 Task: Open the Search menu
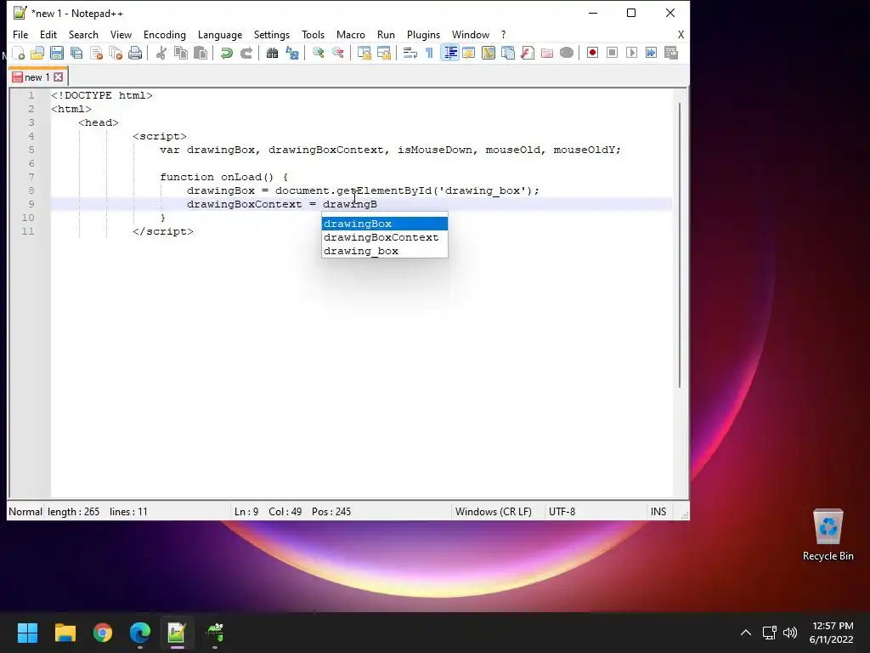coord(83,34)
